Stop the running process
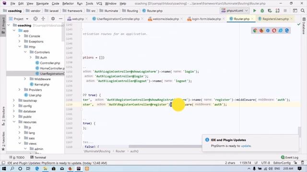The height and width of the screenshot is (172, 307). point(285,11)
